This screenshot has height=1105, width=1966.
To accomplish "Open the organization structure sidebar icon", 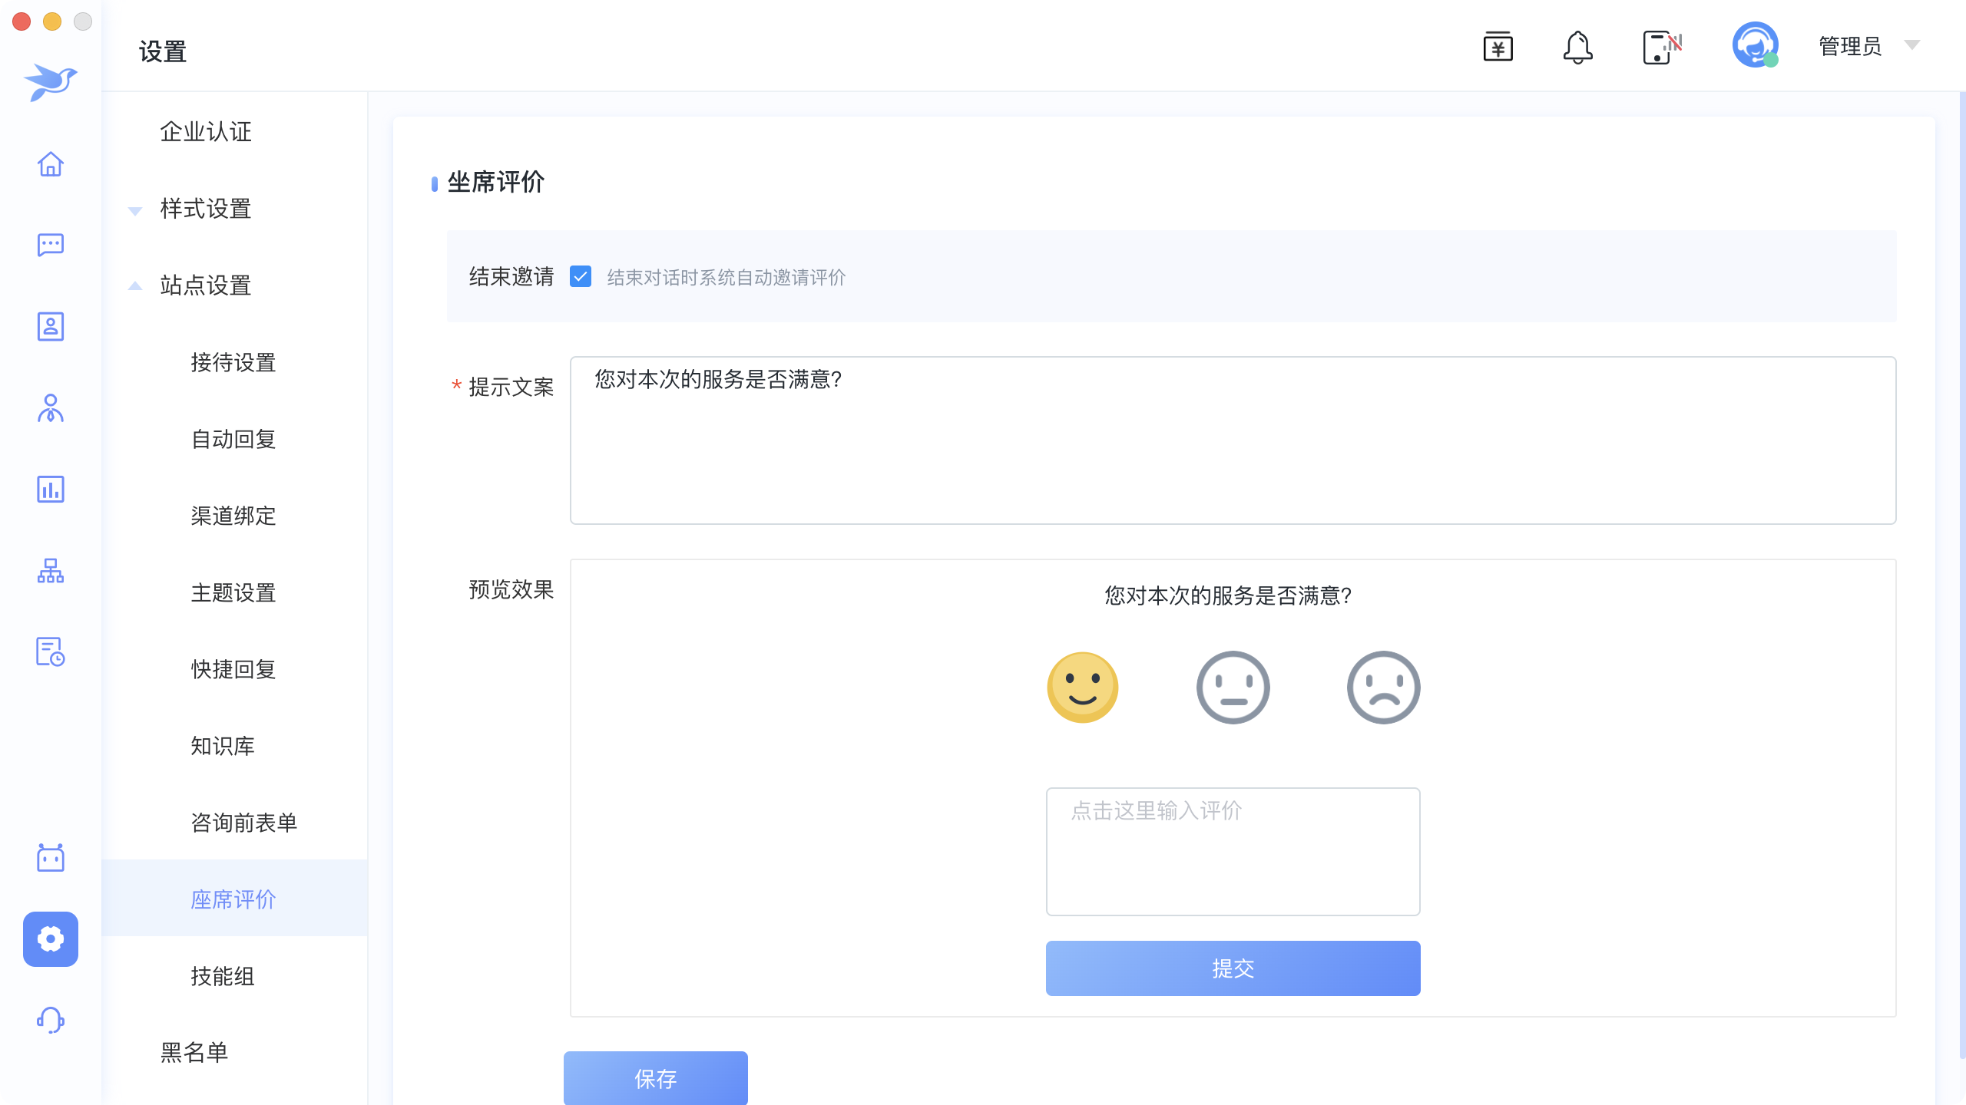I will coord(51,571).
